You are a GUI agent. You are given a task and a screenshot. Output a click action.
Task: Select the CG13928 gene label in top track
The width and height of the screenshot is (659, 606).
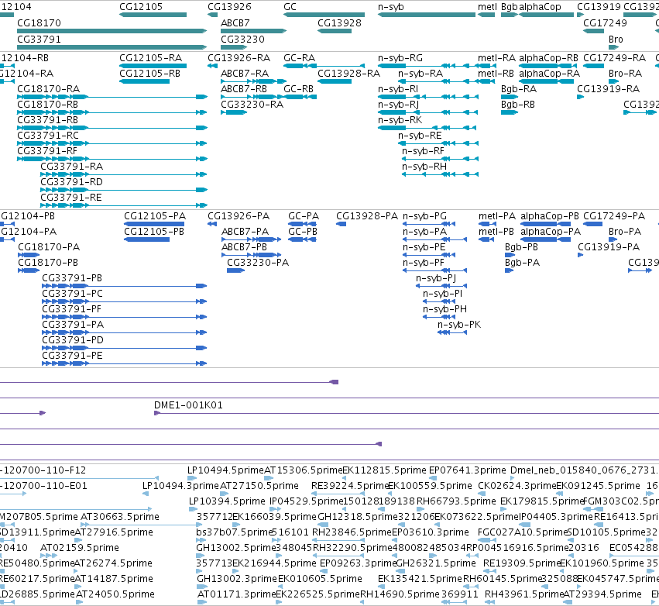[x=340, y=22]
